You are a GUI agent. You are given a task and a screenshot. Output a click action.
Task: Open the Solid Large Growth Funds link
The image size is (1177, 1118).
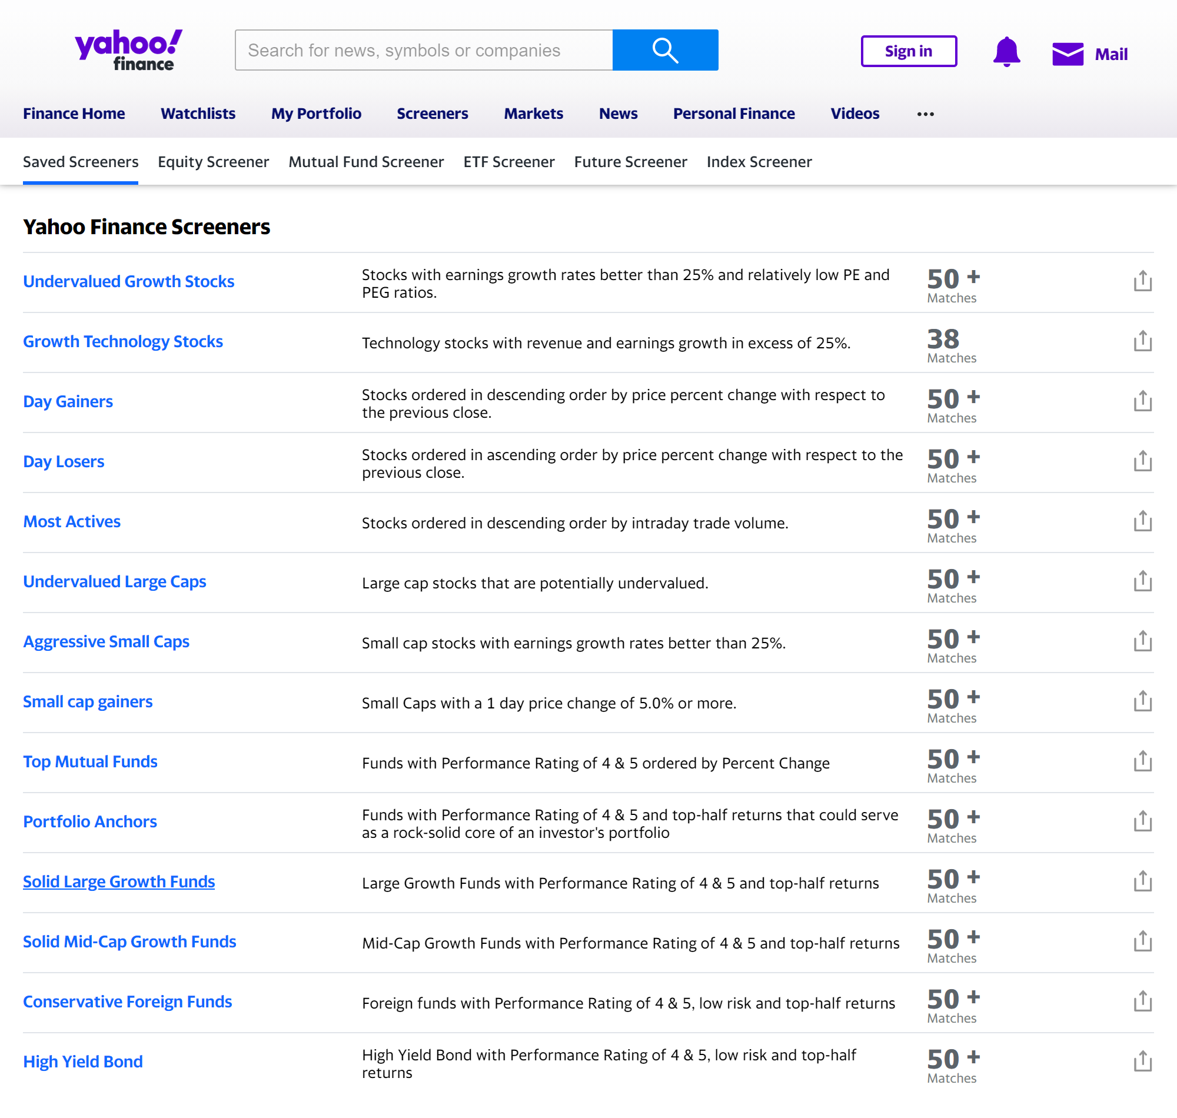(x=119, y=882)
